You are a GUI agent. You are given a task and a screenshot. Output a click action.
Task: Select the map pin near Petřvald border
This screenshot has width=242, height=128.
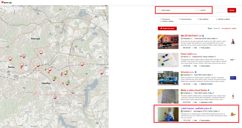click(41, 52)
